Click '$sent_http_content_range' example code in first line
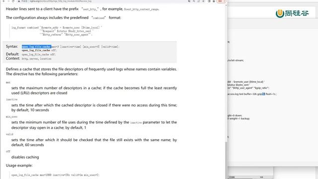Viewport: 318px width, 179px height. (x=142, y=9)
